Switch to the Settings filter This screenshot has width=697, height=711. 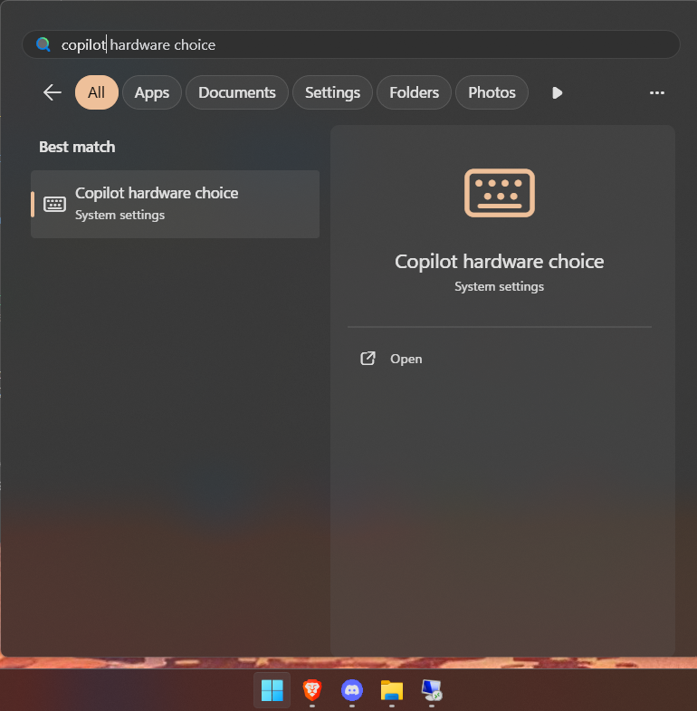332,92
